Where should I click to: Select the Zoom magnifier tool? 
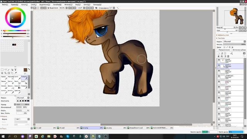pyautogui.click(x=5, y=73)
